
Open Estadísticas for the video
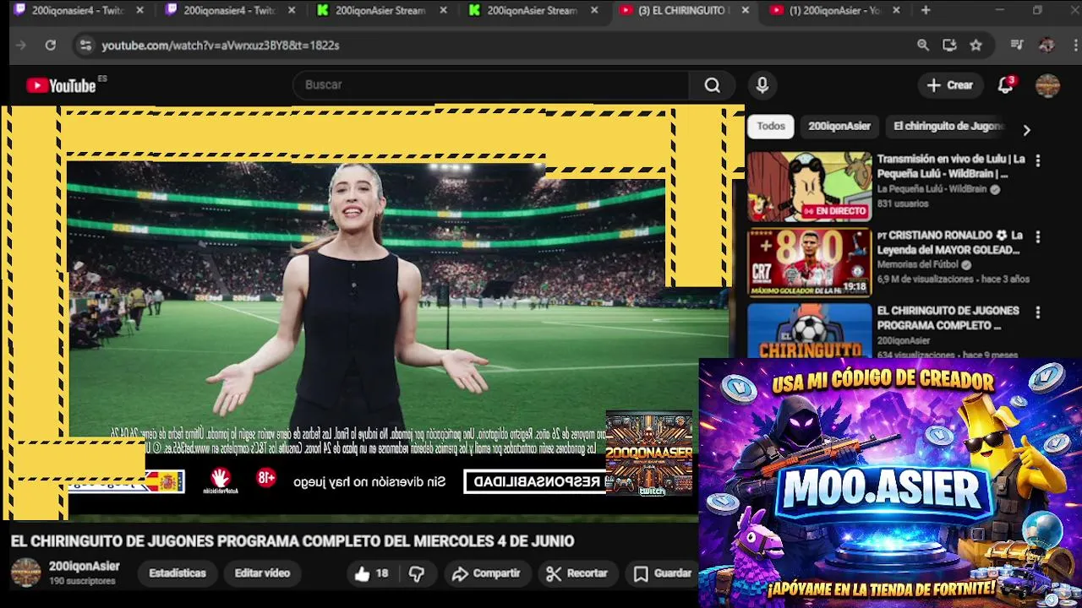(x=178, y=573)
